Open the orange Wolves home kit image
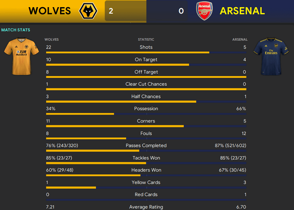Image resolution: width=294 pixels, height=210 pixels. [21, 56]
